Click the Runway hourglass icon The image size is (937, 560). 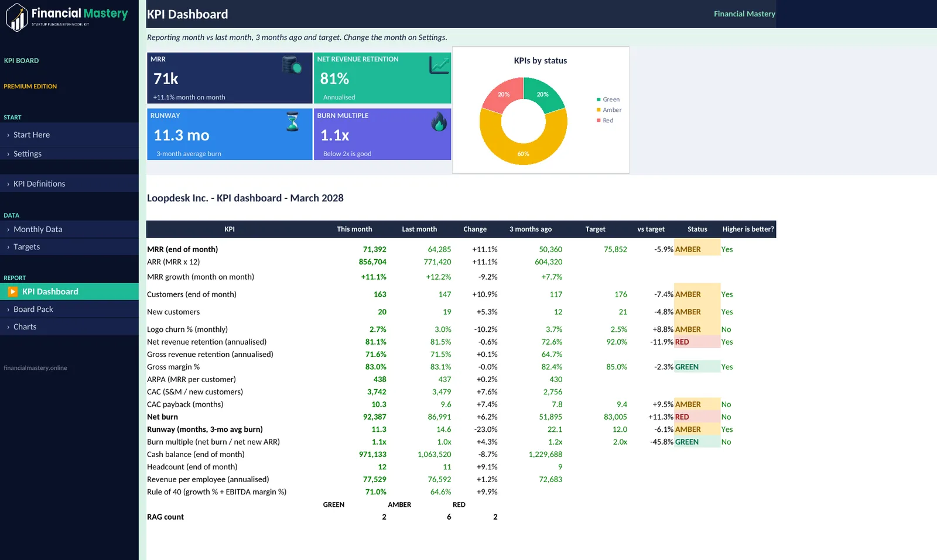pos(292,122)
